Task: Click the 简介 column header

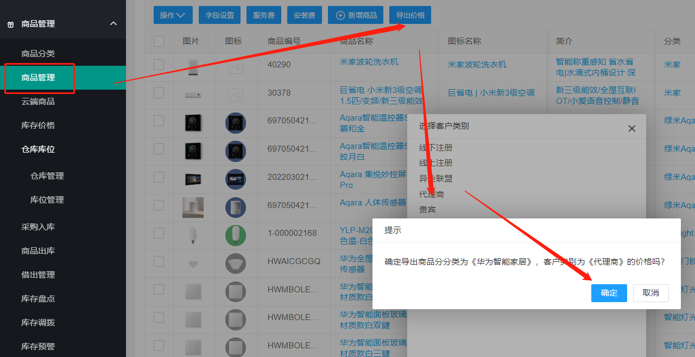Action: [564, 41]
